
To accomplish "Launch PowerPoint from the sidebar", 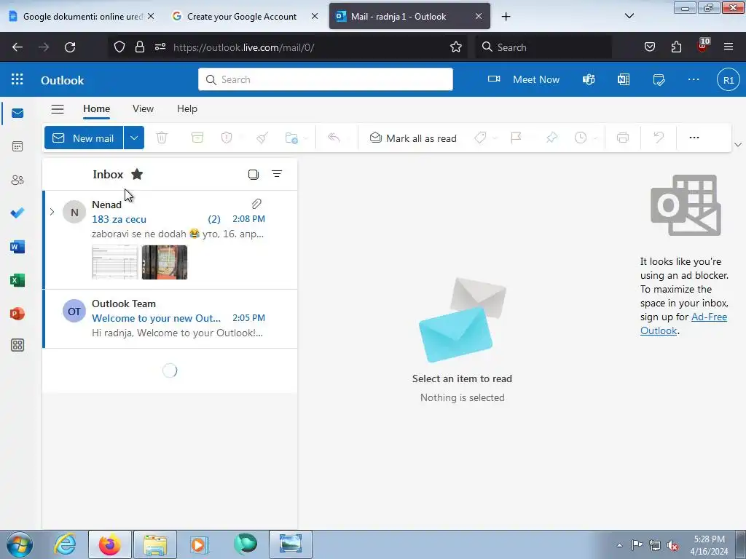I will (x=17, y=314).
